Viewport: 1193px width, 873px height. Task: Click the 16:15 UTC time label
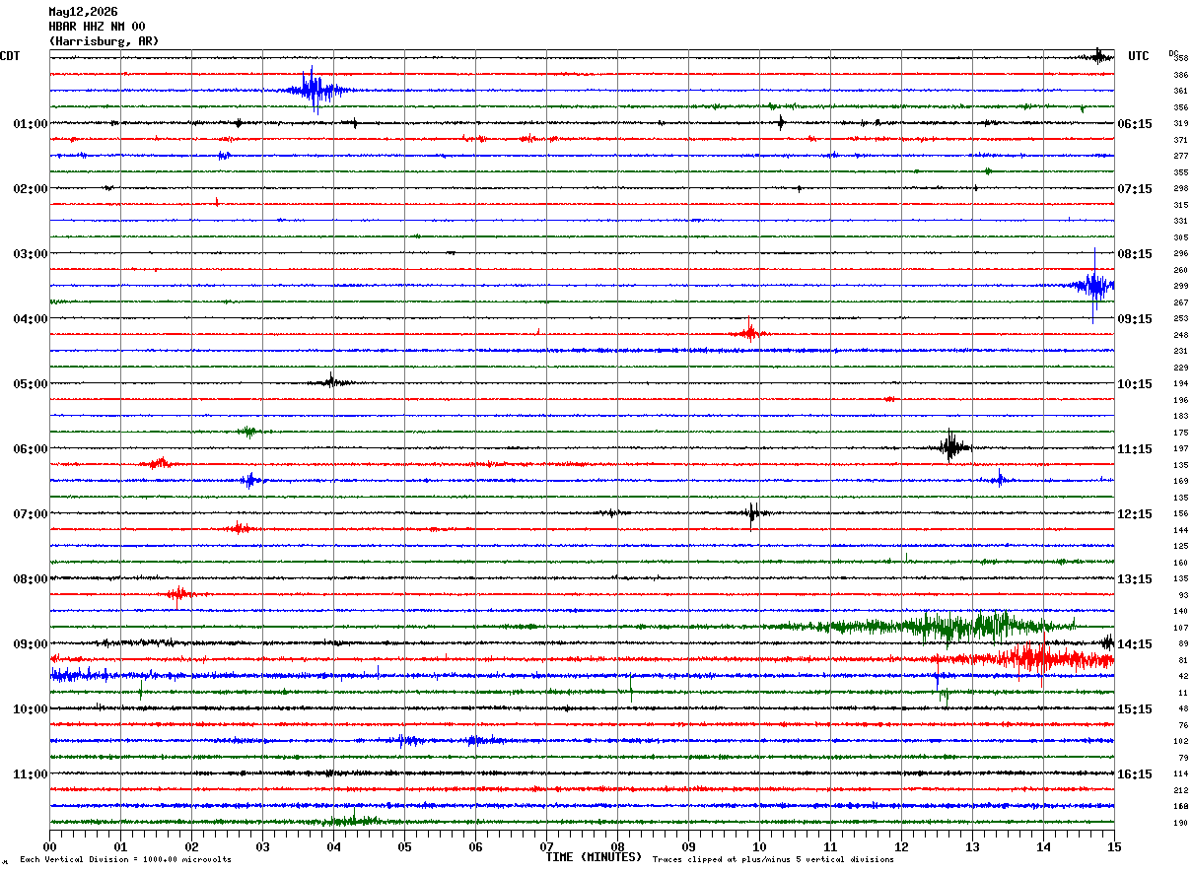point(1134,774)
